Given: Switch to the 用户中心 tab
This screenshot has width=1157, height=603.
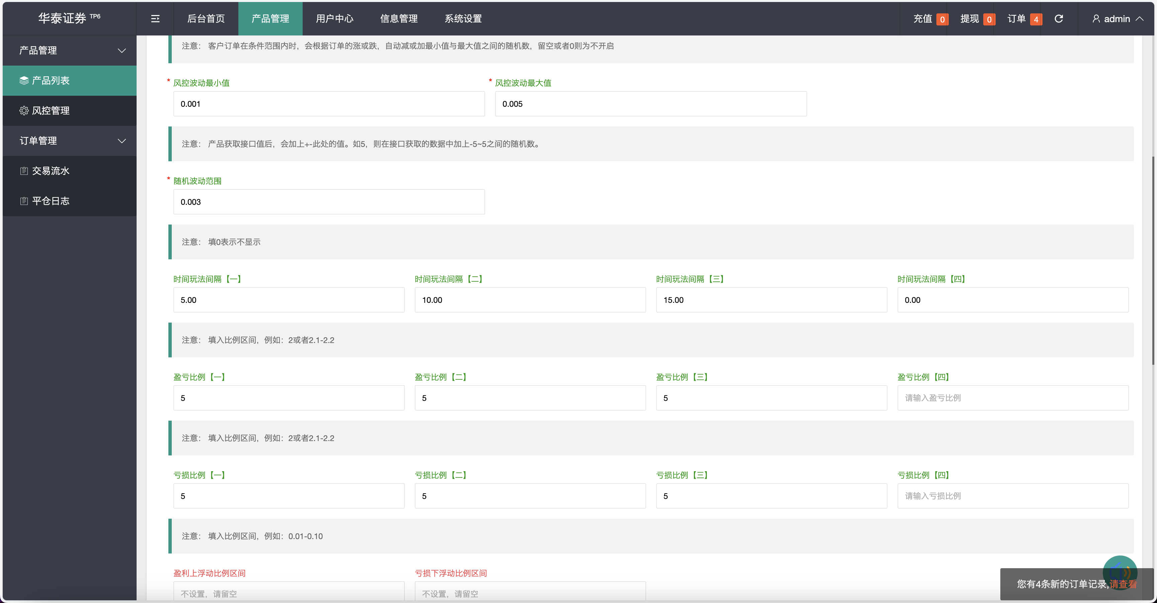Looking at the screenshot, I should tap(334, 18).
